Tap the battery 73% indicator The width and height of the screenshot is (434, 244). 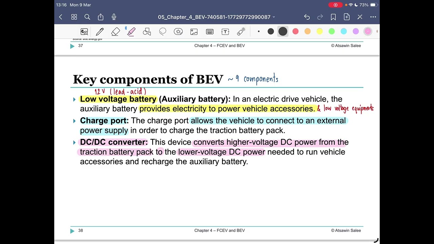tap(369, 5)
